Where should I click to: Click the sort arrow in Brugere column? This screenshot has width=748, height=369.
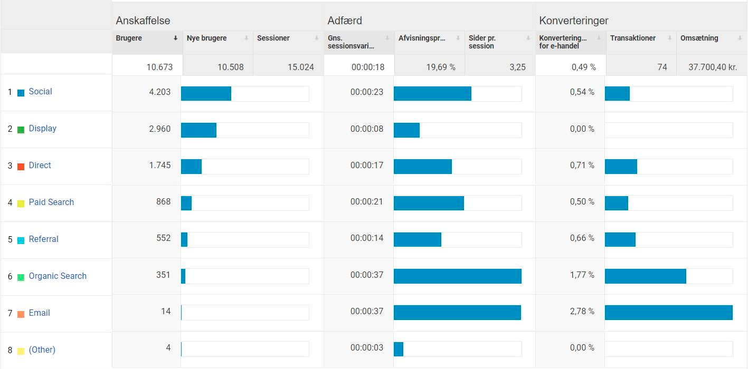pyautogui.click(x=175, y=38)
